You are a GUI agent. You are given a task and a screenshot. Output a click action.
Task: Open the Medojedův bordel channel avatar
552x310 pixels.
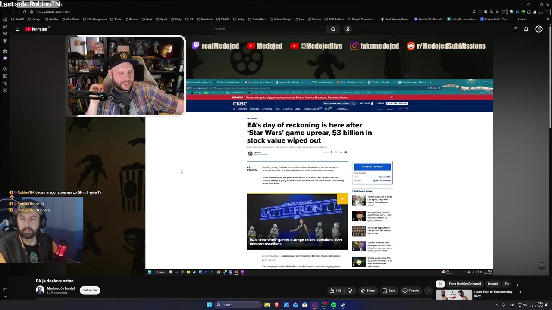click(x=40, y=290)
